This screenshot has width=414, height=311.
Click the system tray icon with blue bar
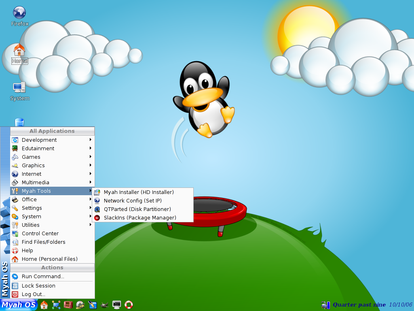[326, 305]
